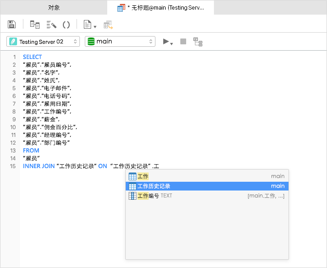The height and width of the screenshot is (268, 327).
Task: Click INNER JOIN keyword on line 15
Action: pyautogui.click(x=39, y=166)
